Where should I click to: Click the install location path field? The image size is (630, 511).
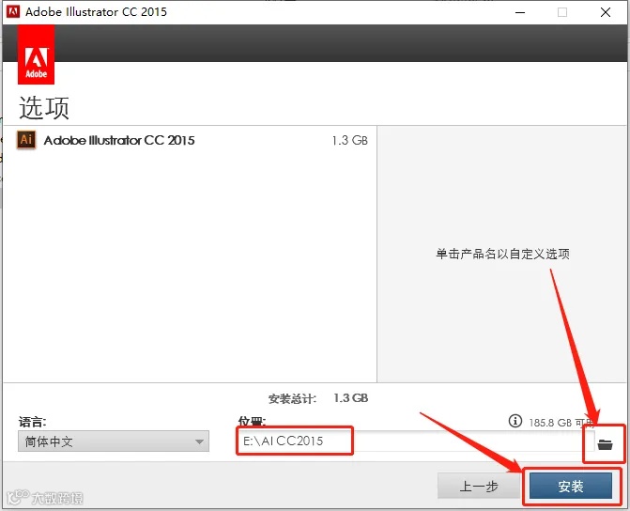(415, 441)
